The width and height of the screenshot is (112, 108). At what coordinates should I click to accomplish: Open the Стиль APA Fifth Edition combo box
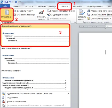point(105,15)
